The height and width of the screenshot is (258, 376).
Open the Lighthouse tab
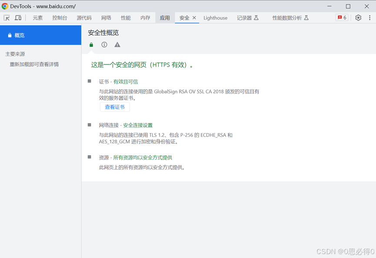pos(215,18)
